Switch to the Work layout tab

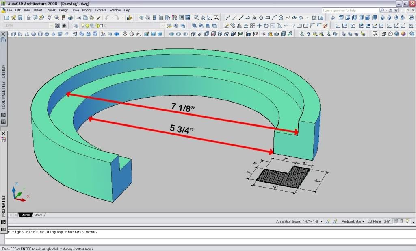(38, 215)
